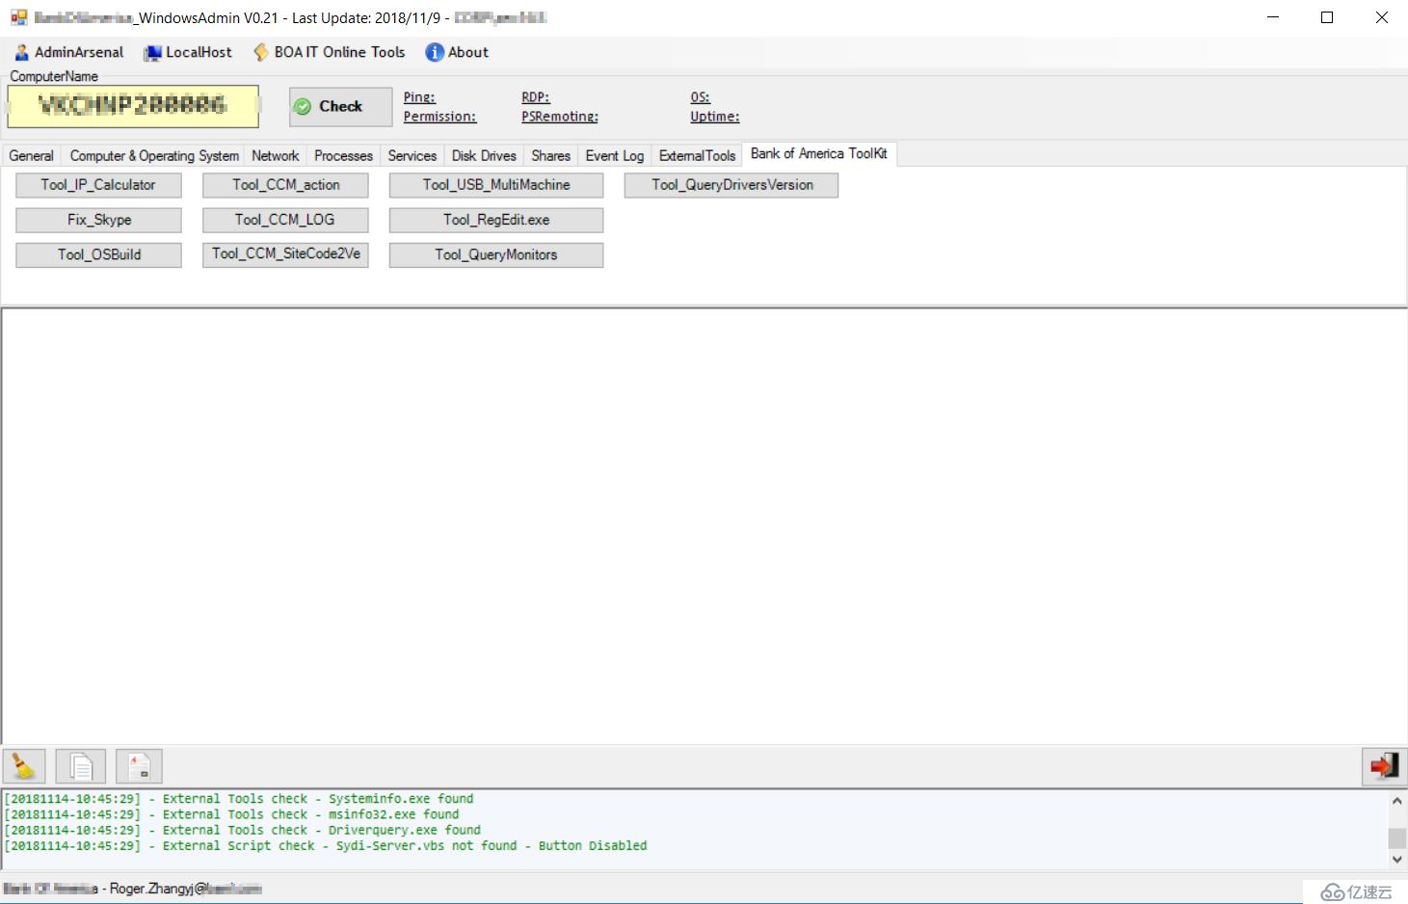
Task: Click the application icon in title bar
Action: tap(19, 17)
